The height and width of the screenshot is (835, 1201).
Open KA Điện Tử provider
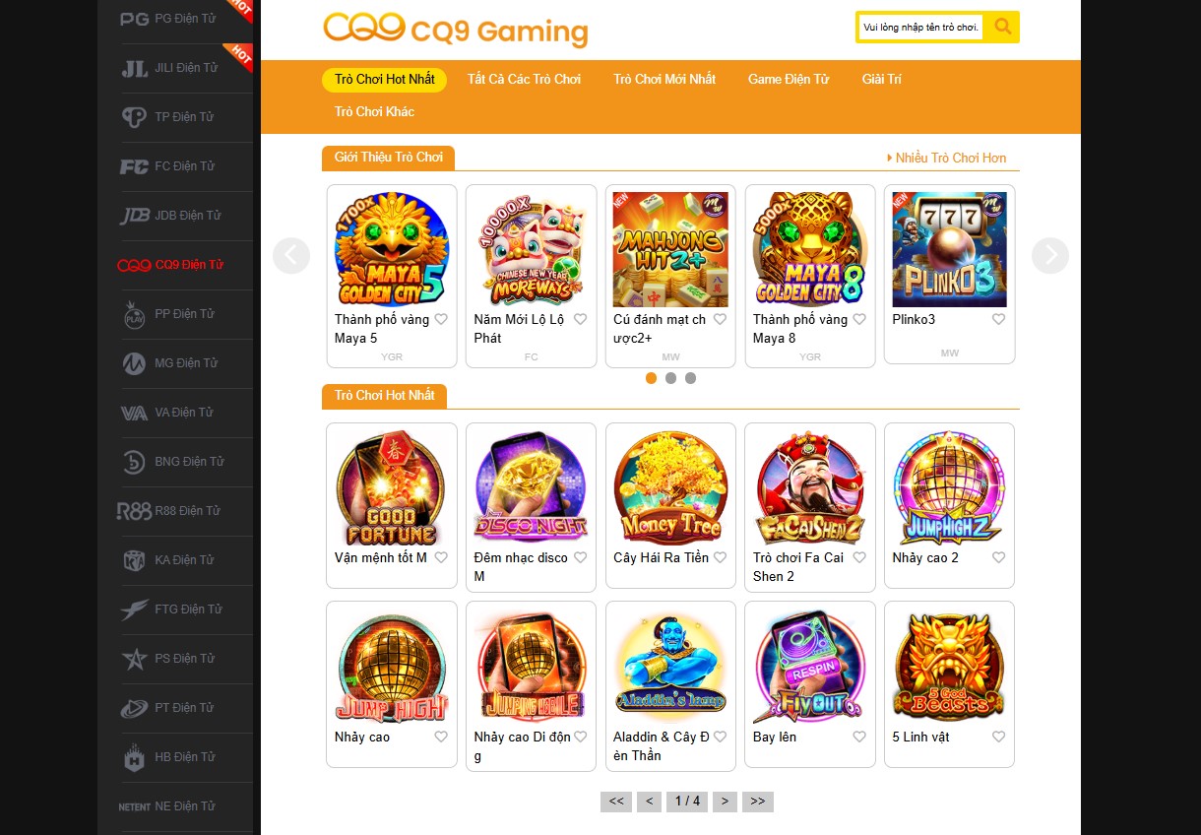coord(169,560)
